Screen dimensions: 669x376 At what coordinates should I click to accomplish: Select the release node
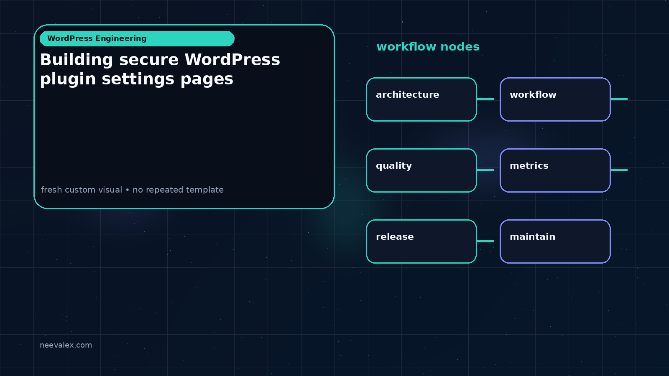[421, 241]
